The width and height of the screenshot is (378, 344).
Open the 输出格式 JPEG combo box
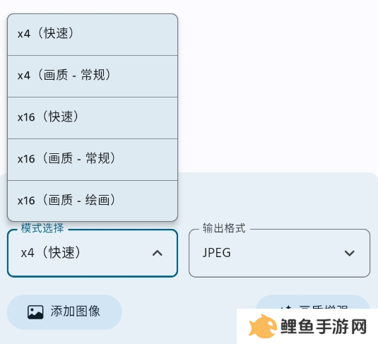(x=279, y=253)
